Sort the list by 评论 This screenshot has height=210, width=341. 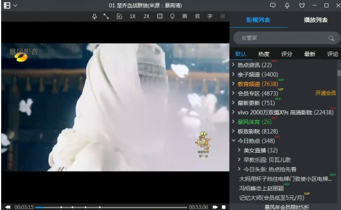coord(332,54)
